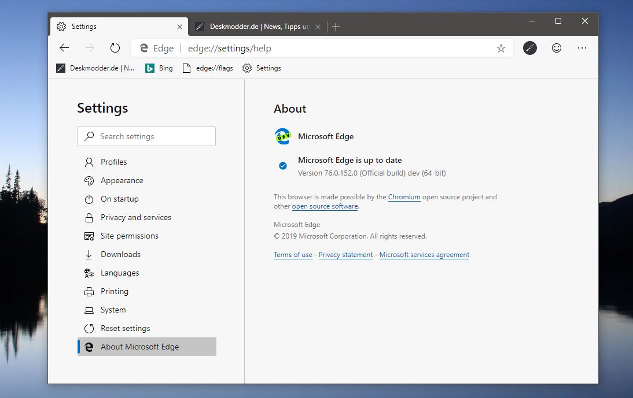Close the Deskmodder.de tab
The image size is (633, 398).
click(318, 27)
